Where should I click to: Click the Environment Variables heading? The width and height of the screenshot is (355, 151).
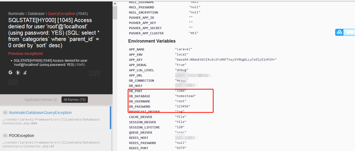[x=152, y=41]
